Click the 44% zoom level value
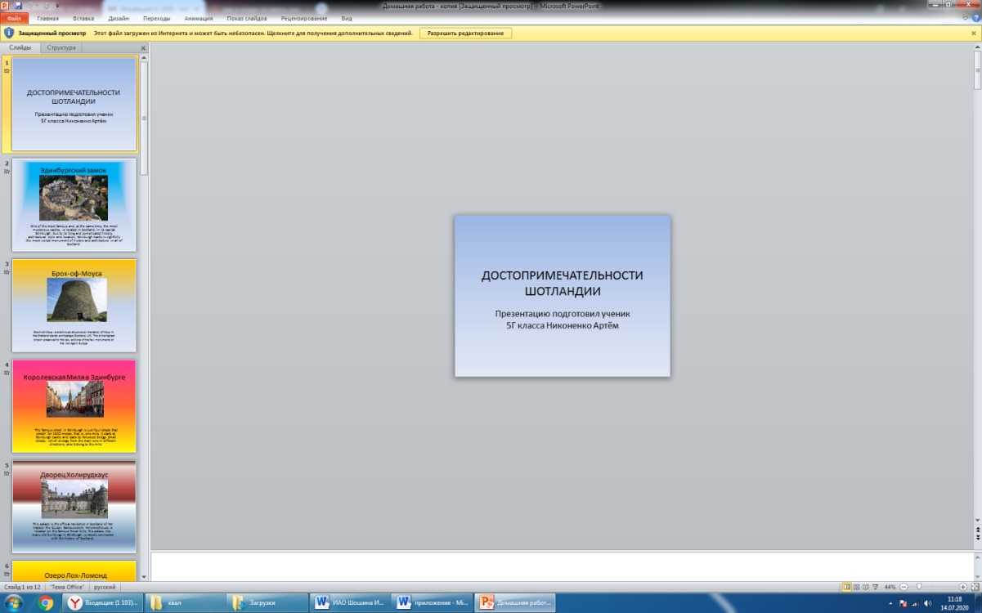The width and height of the screenshot is (982, 613). (890, 587)
